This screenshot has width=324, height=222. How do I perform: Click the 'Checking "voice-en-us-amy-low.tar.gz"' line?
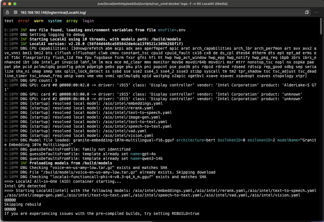click(x=86, y=168)
